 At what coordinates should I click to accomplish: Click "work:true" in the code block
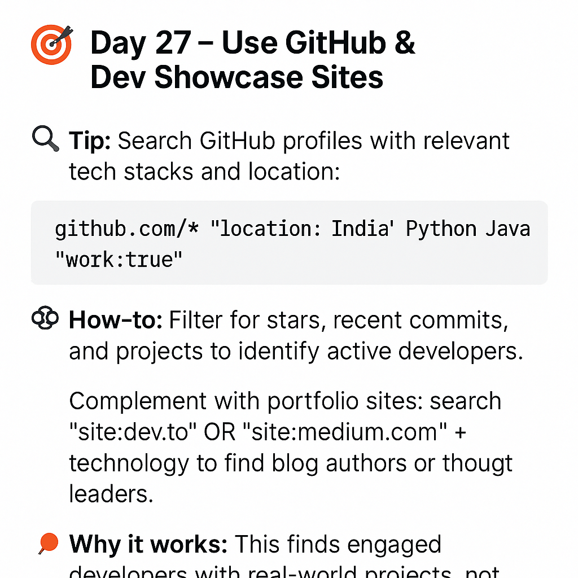[119, 259]
